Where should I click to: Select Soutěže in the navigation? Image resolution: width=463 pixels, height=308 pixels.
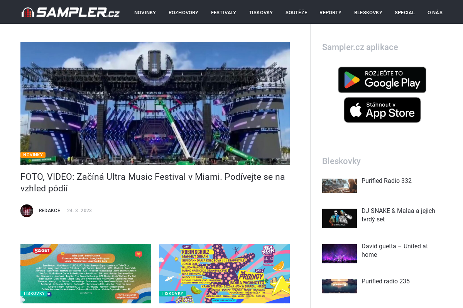coord(296,12)
